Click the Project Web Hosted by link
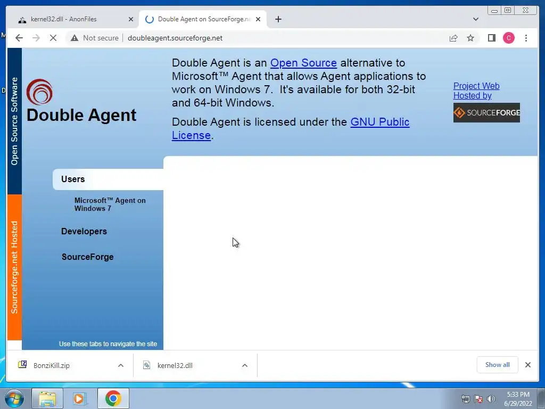The image size is (545, 409). coord(476,91)
